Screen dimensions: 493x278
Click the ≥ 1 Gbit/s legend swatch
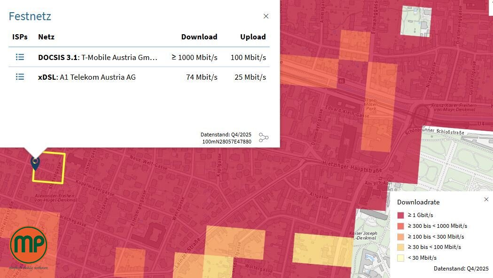[x=400, y=215]
